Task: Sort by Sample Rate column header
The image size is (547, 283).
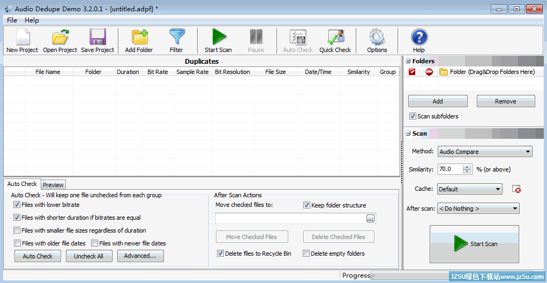Action: point(192,72)
